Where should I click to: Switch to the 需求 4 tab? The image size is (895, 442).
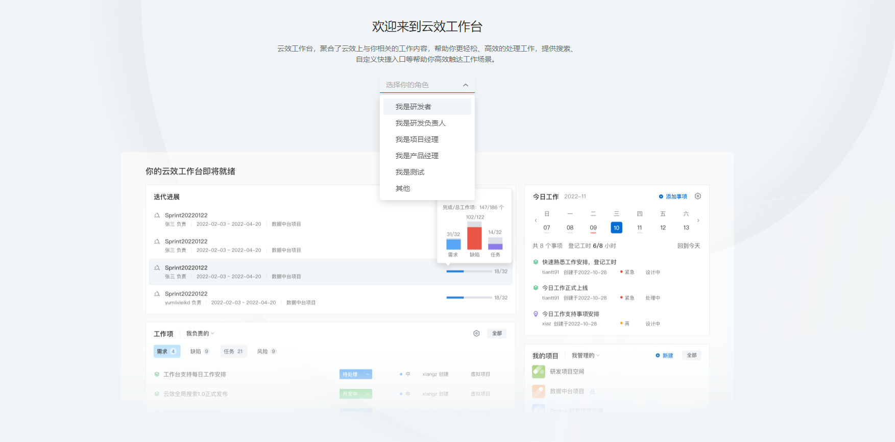(167, 351)
